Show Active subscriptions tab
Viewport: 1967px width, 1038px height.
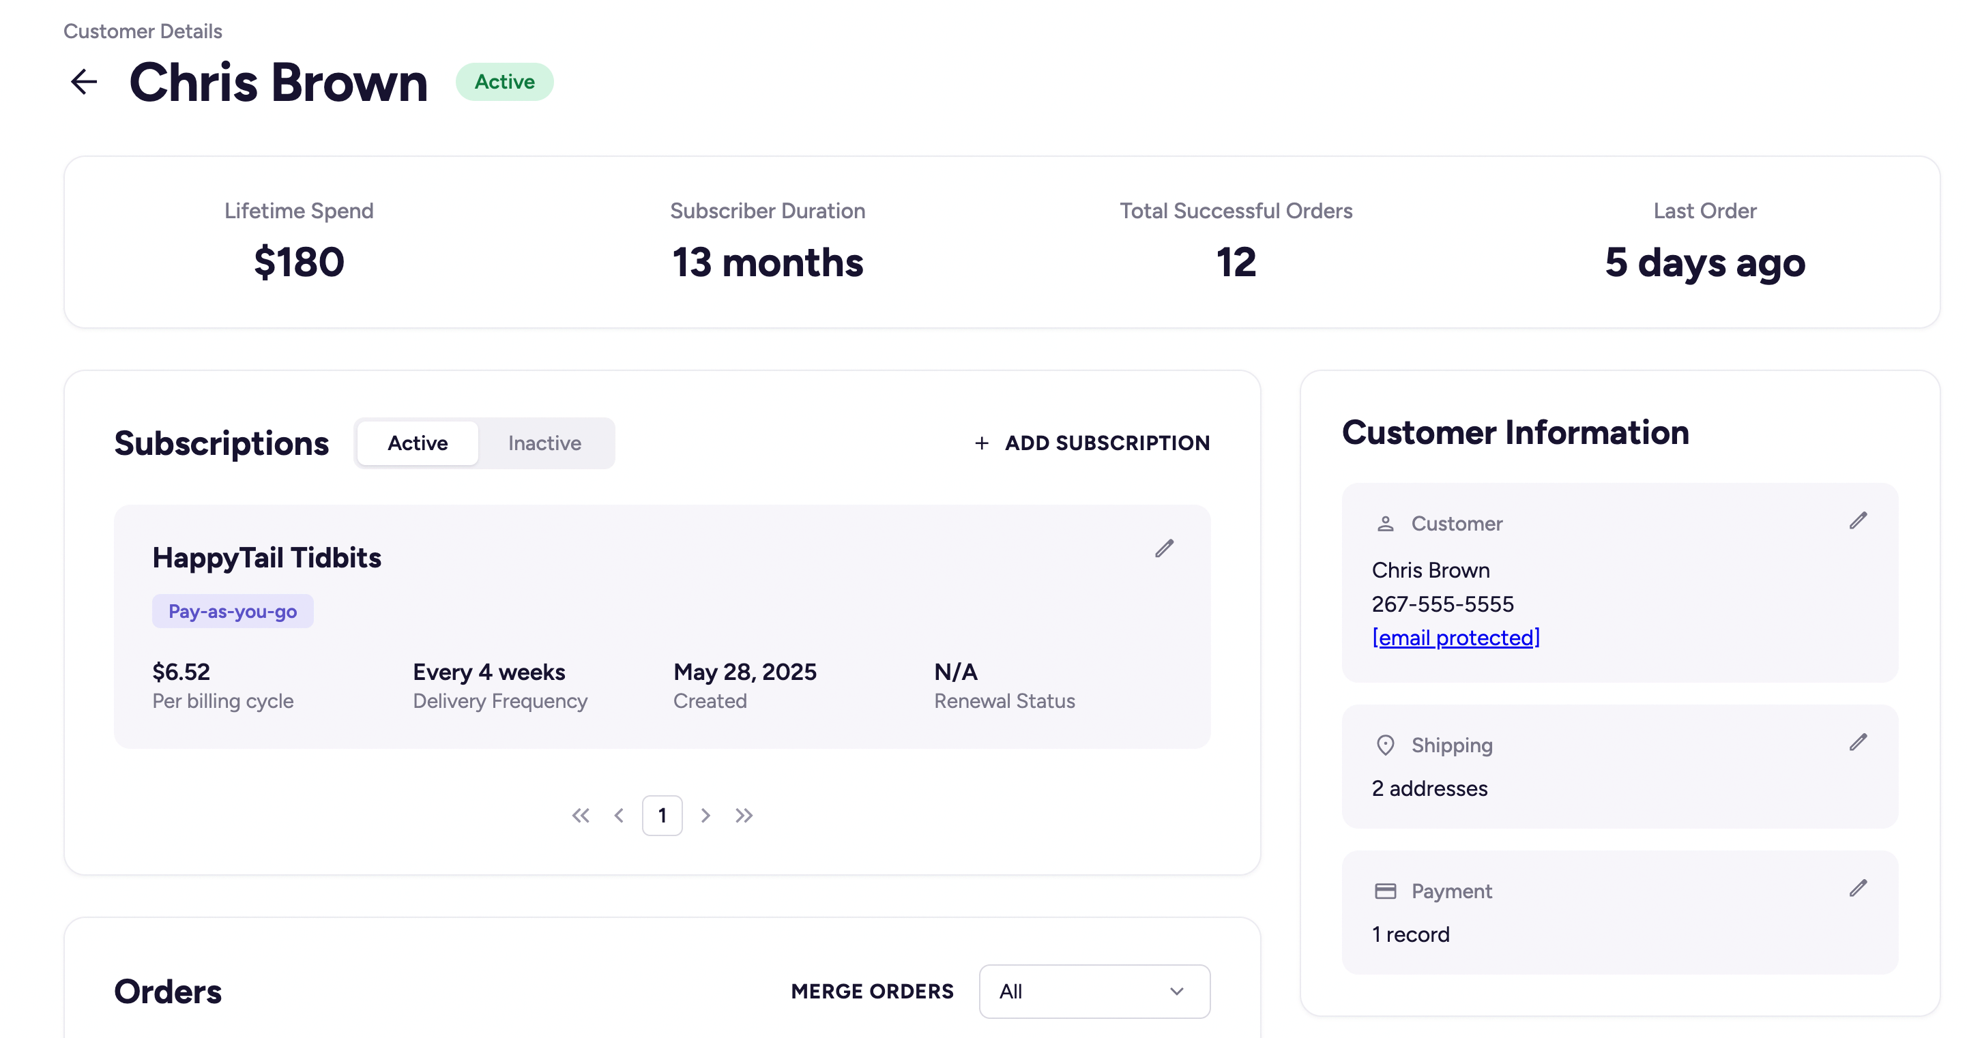[x=418, y=443]
